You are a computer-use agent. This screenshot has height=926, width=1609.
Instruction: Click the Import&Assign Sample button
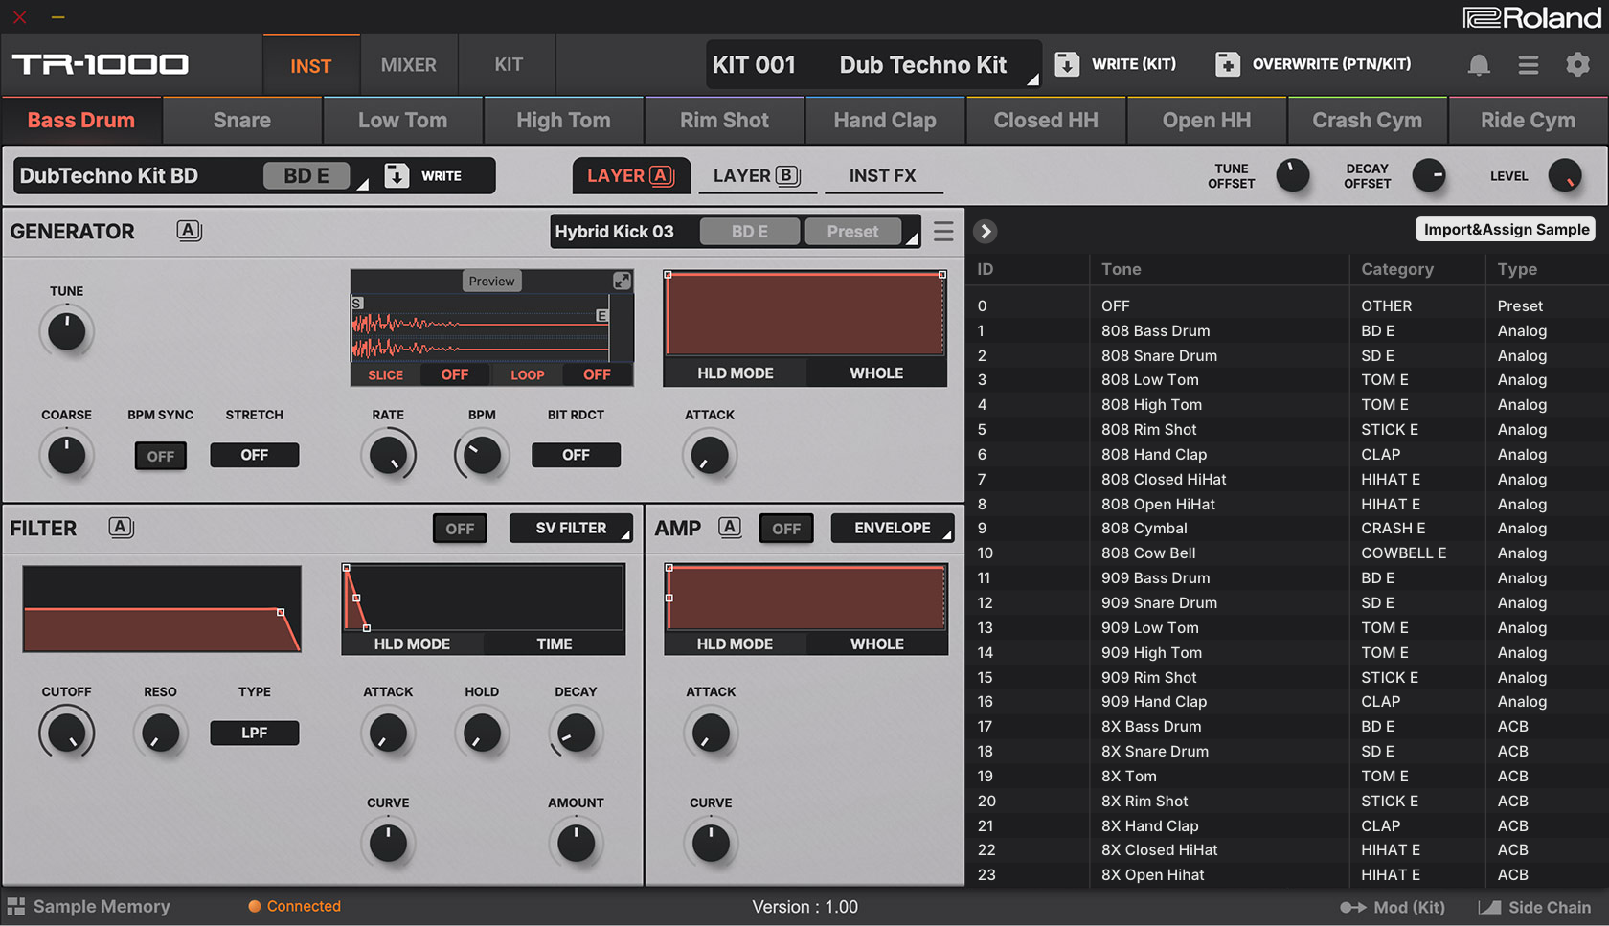(x=1506, y=230)
